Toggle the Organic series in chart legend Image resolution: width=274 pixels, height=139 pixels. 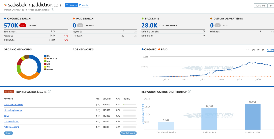[149, 49]
